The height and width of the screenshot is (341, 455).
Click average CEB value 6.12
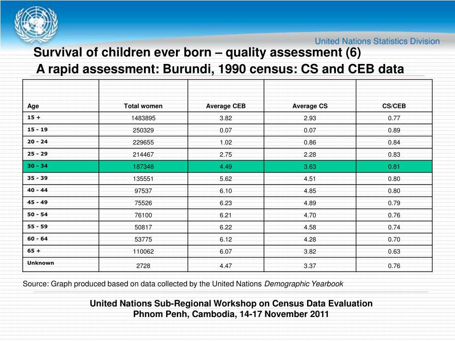pyautogui.click(x=226, y=240)
